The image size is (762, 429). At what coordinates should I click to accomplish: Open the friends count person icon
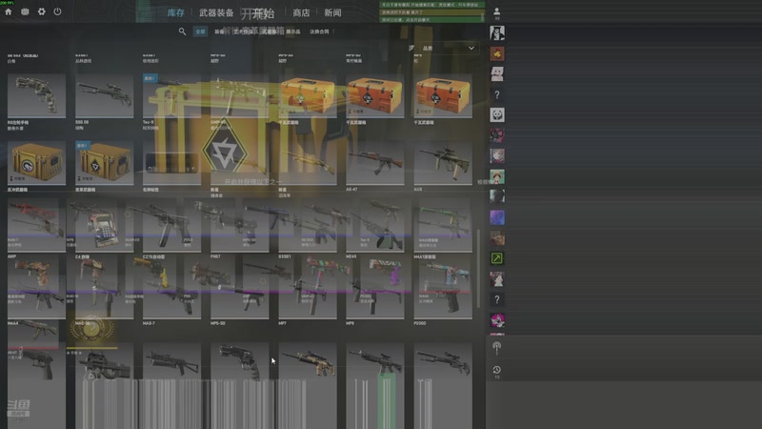click(x=496, y=12)
